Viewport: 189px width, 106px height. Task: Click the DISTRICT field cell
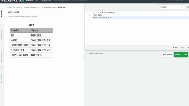pos(20,50)
